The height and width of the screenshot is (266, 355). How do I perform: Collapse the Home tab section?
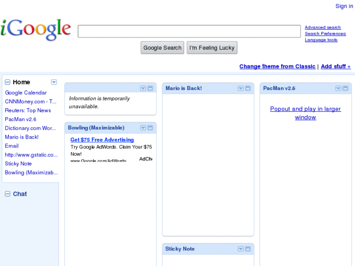(x=7, y=82)
